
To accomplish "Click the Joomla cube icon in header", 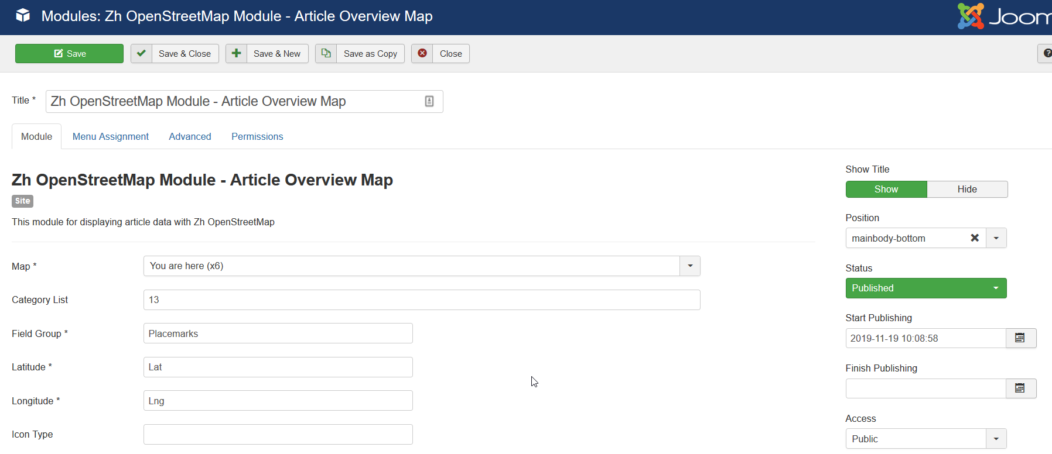I will point(23,16).
